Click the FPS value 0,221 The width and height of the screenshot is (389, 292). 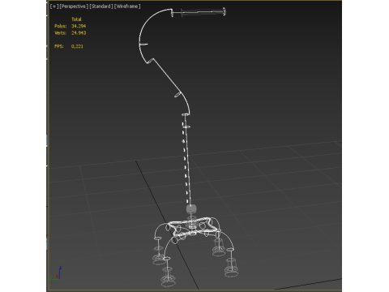pos(77,46)
